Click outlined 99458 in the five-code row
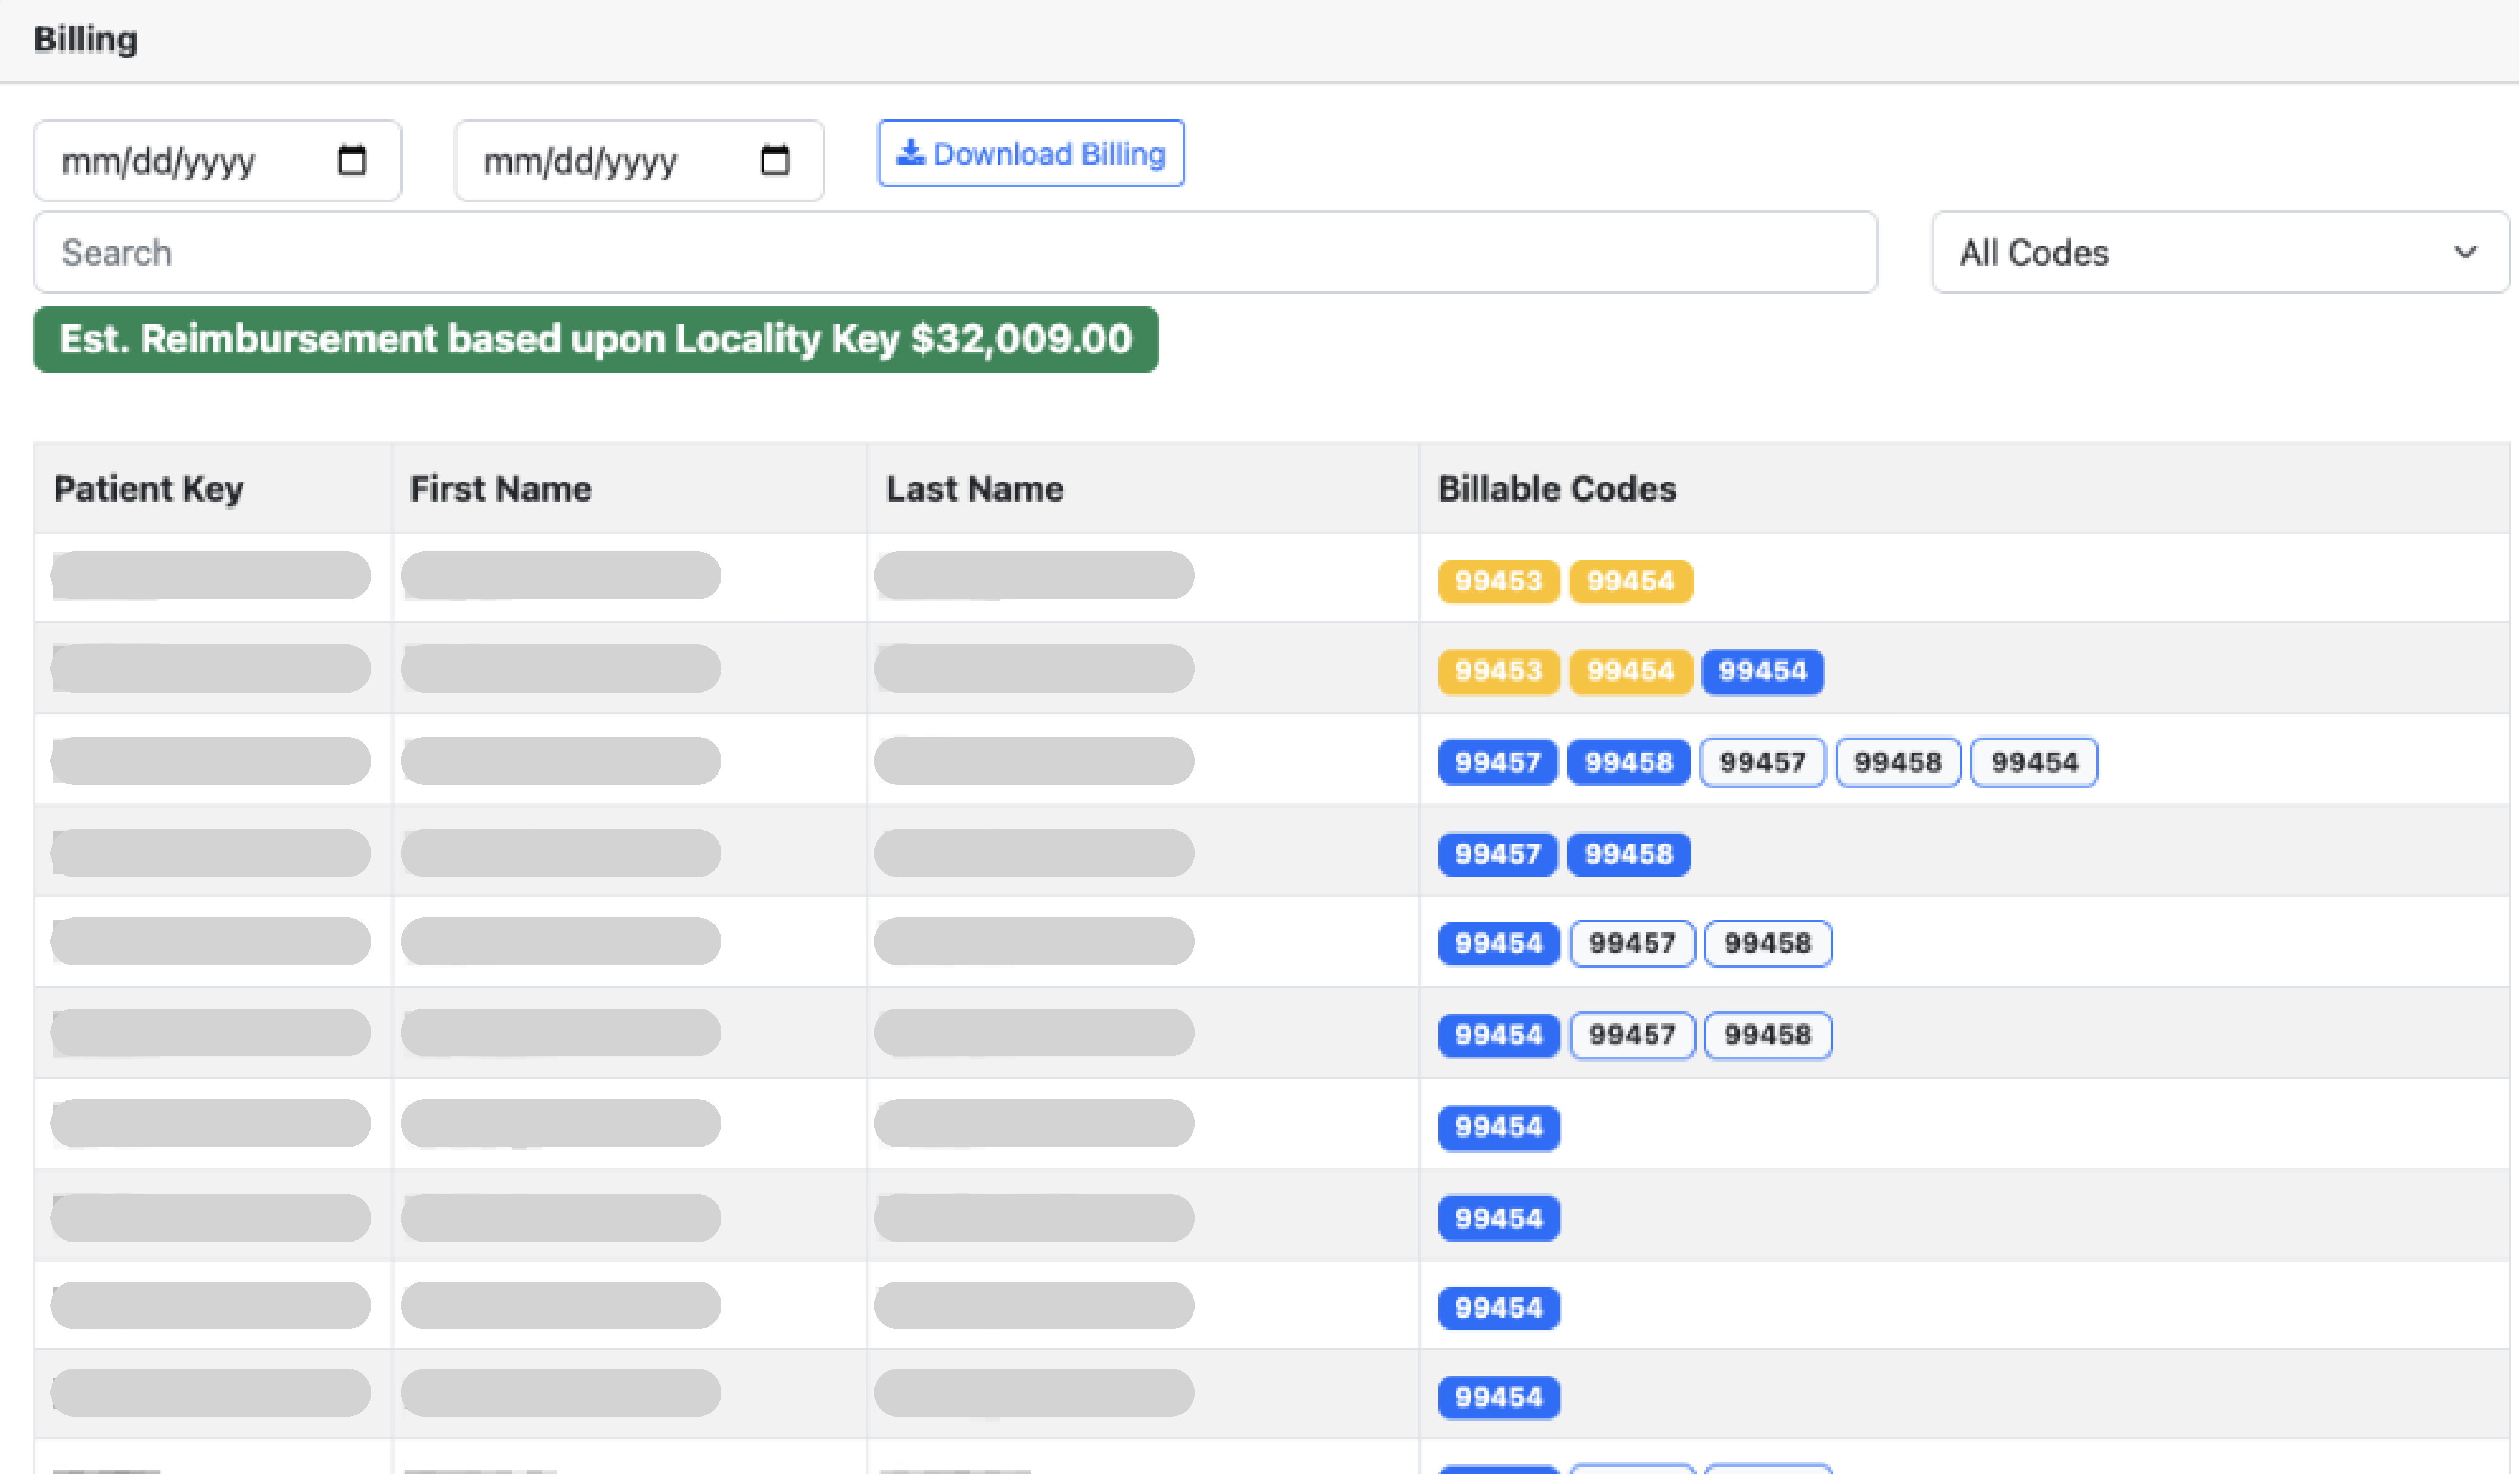Screen dimensions: 2520x1475 [x=1898, y=762]
